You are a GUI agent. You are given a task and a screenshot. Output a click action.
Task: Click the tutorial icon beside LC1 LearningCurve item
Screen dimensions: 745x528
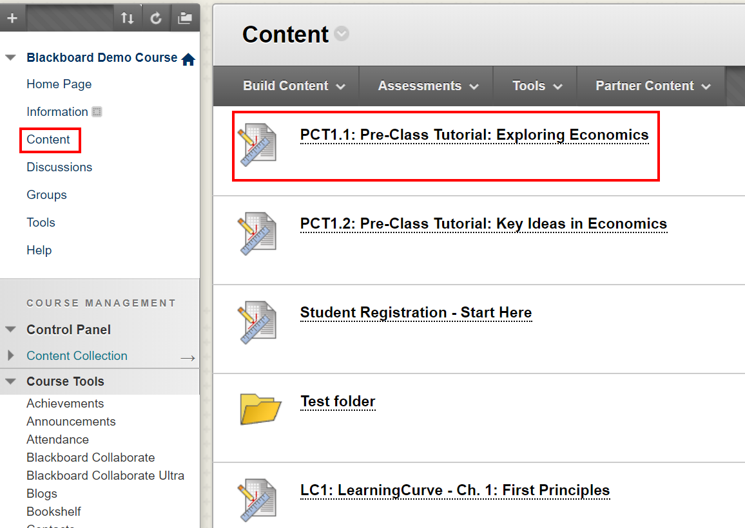pos(257,499)
